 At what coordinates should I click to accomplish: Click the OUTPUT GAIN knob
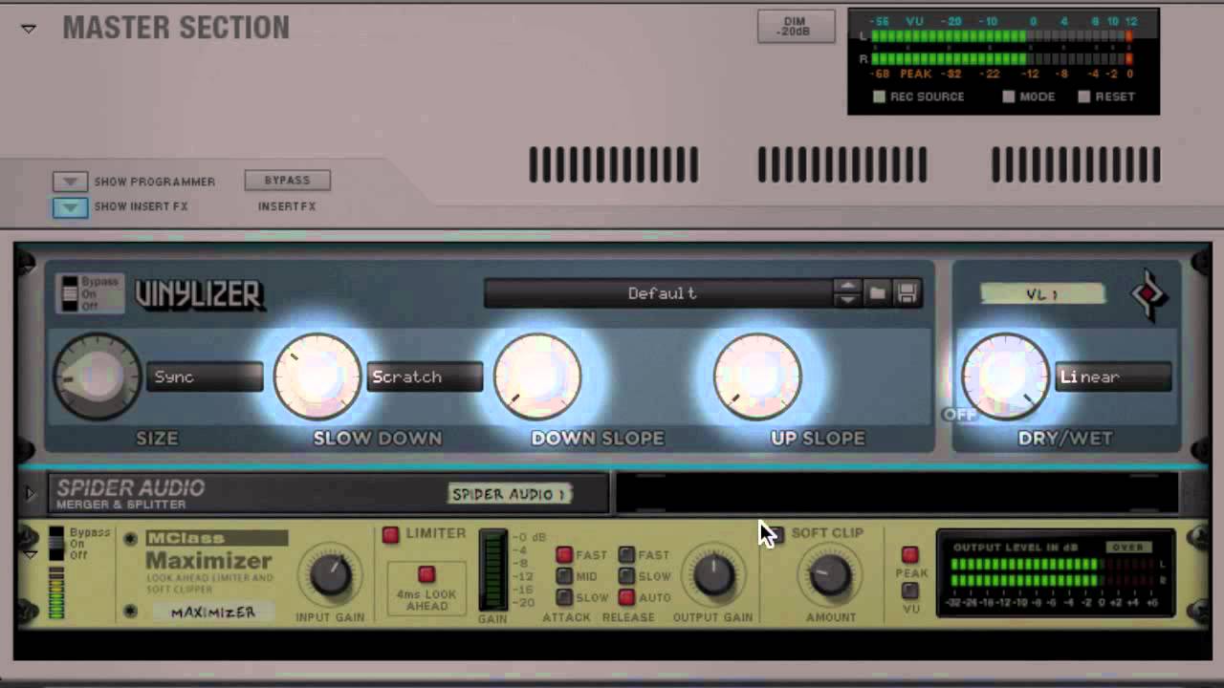(x=712, y=574)
